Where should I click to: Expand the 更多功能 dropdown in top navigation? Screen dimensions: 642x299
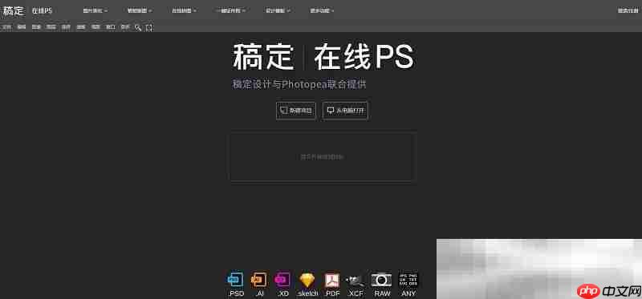coord(322,11)
